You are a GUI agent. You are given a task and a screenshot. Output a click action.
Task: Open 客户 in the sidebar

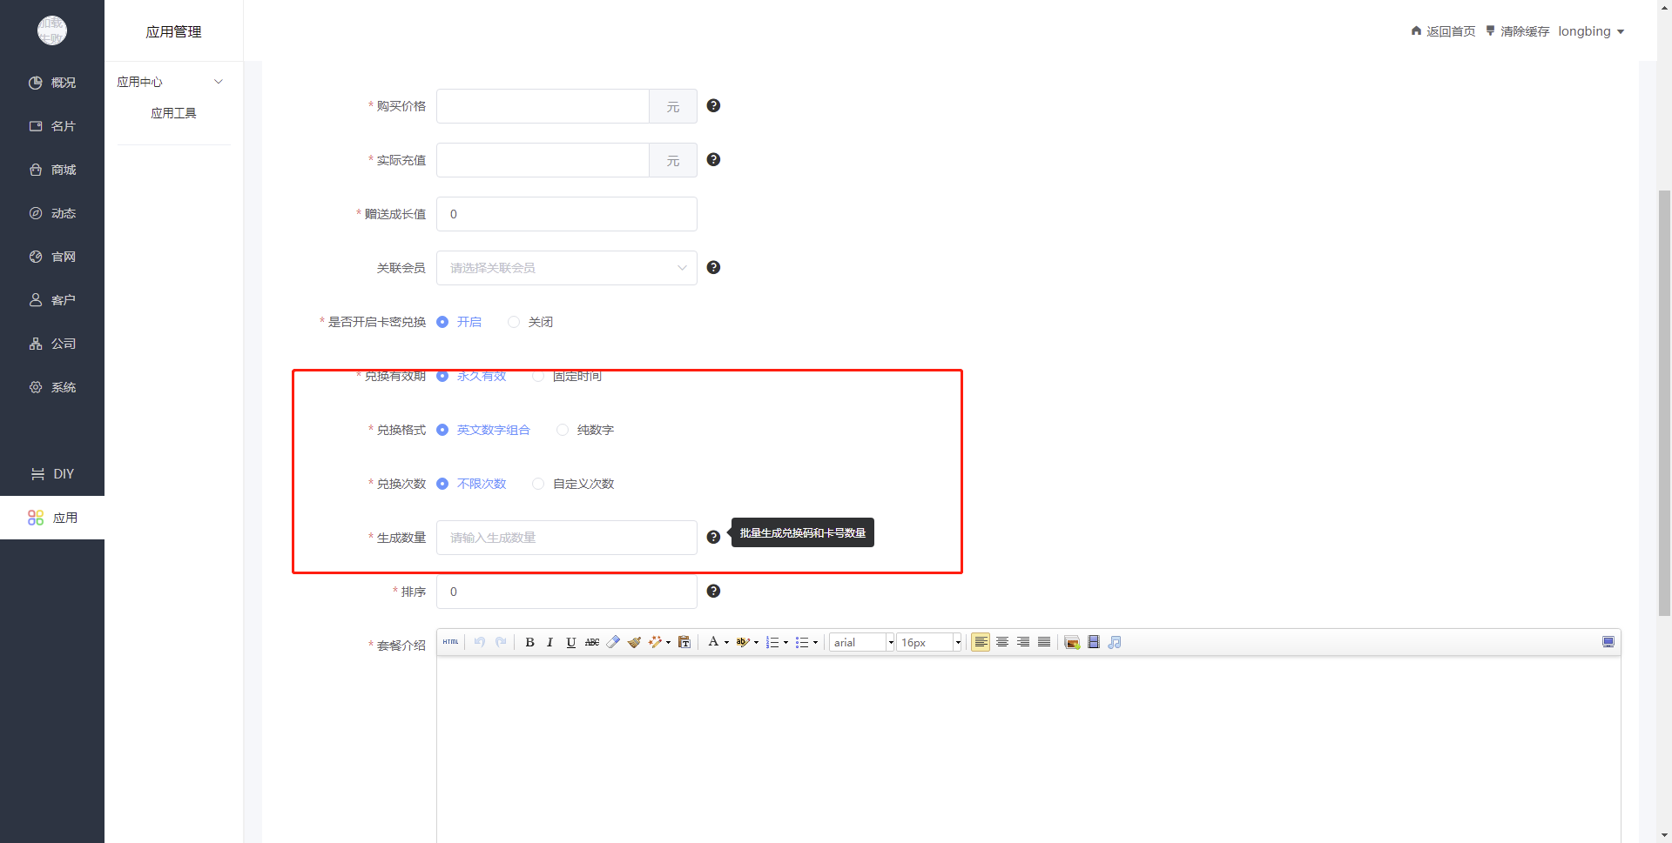(52, 300)
